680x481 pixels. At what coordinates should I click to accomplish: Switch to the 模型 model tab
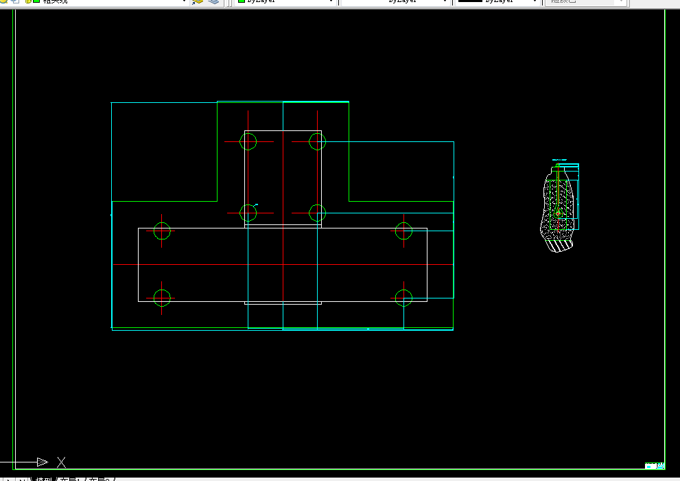point(43,479)
